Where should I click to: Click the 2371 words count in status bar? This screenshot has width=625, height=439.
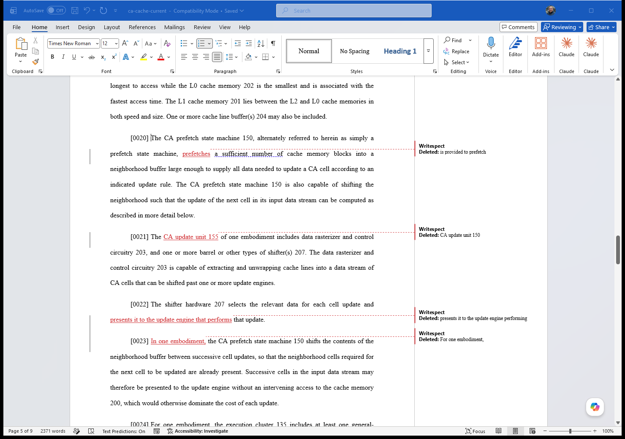pos(53,431)
